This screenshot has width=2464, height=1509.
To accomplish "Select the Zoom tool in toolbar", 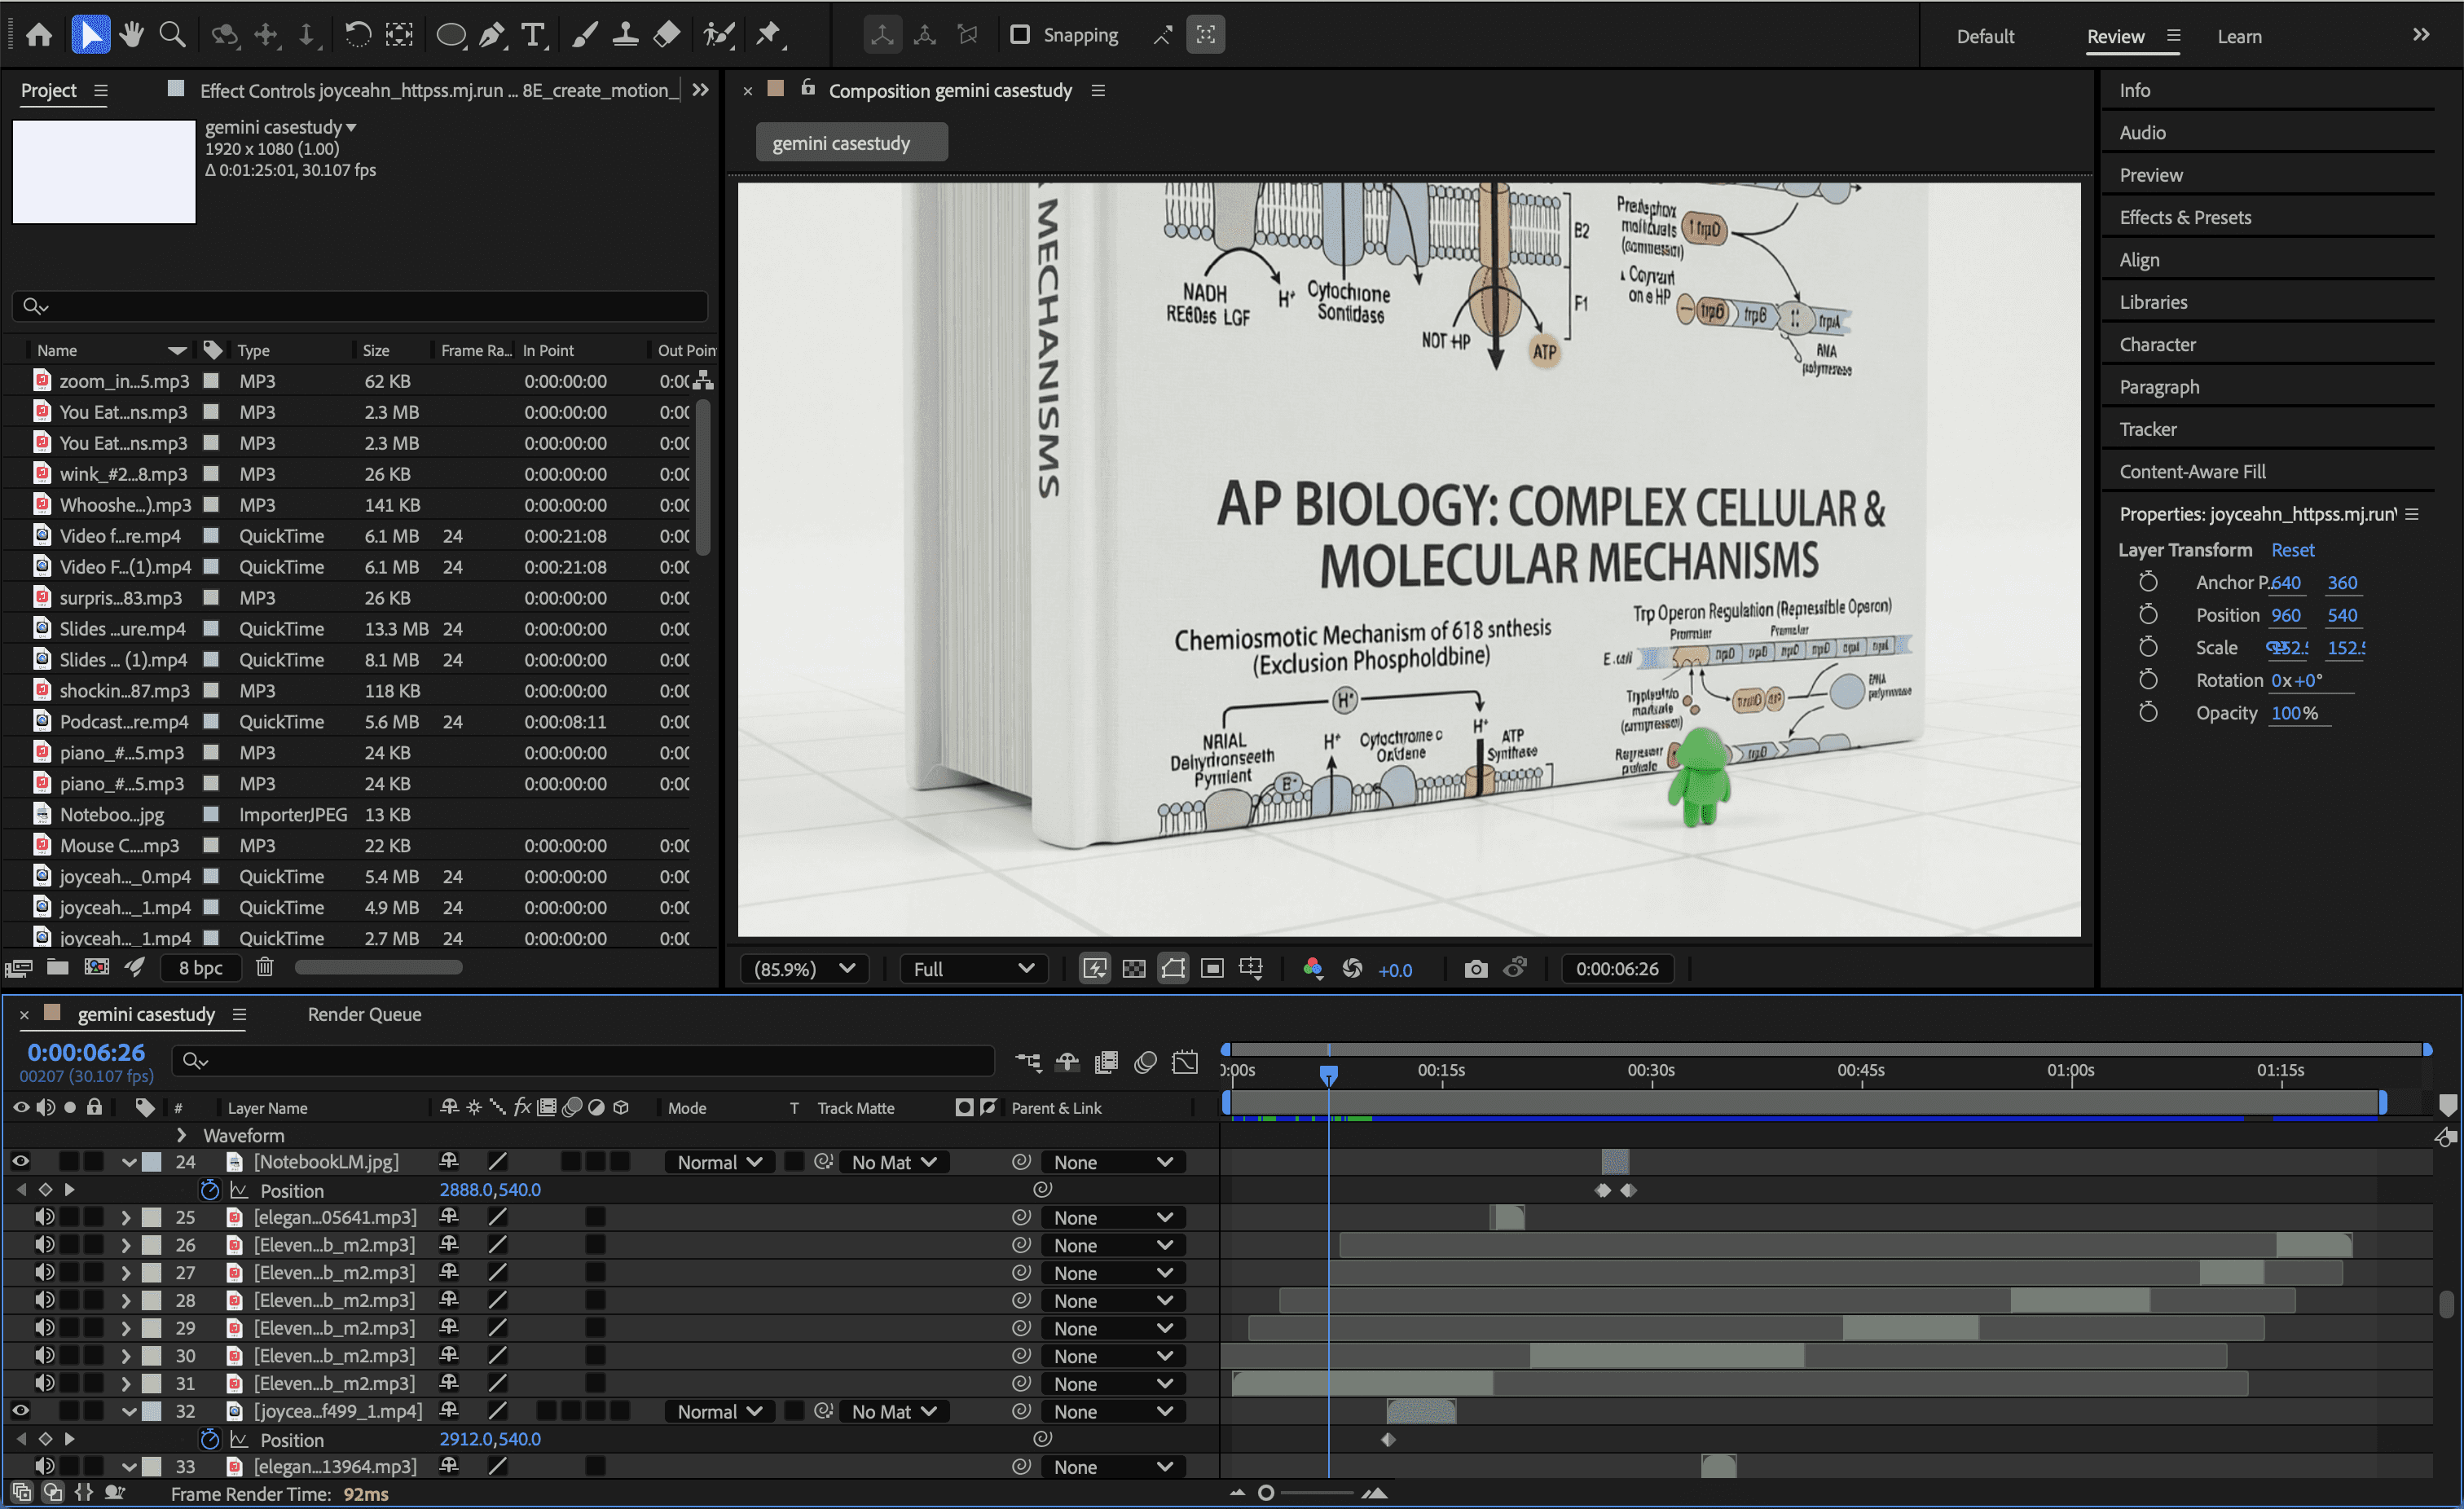I will (172, 35).
